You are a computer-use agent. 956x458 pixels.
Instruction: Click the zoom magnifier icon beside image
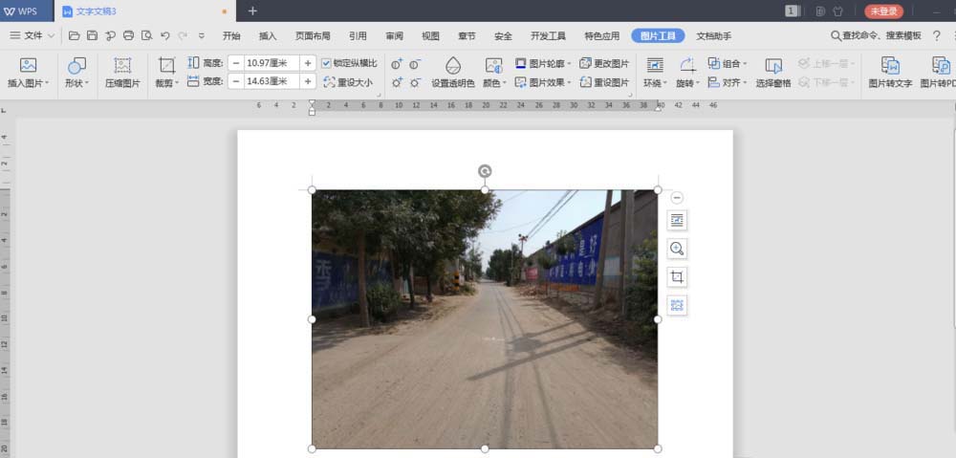[677, 249]
